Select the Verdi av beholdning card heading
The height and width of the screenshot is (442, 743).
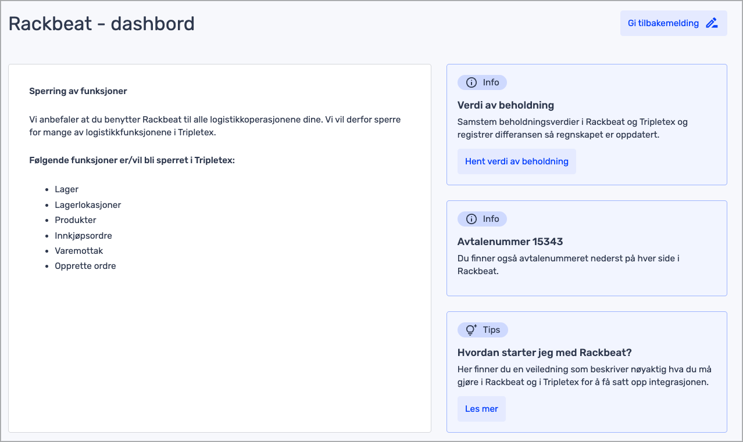[505, 105]
